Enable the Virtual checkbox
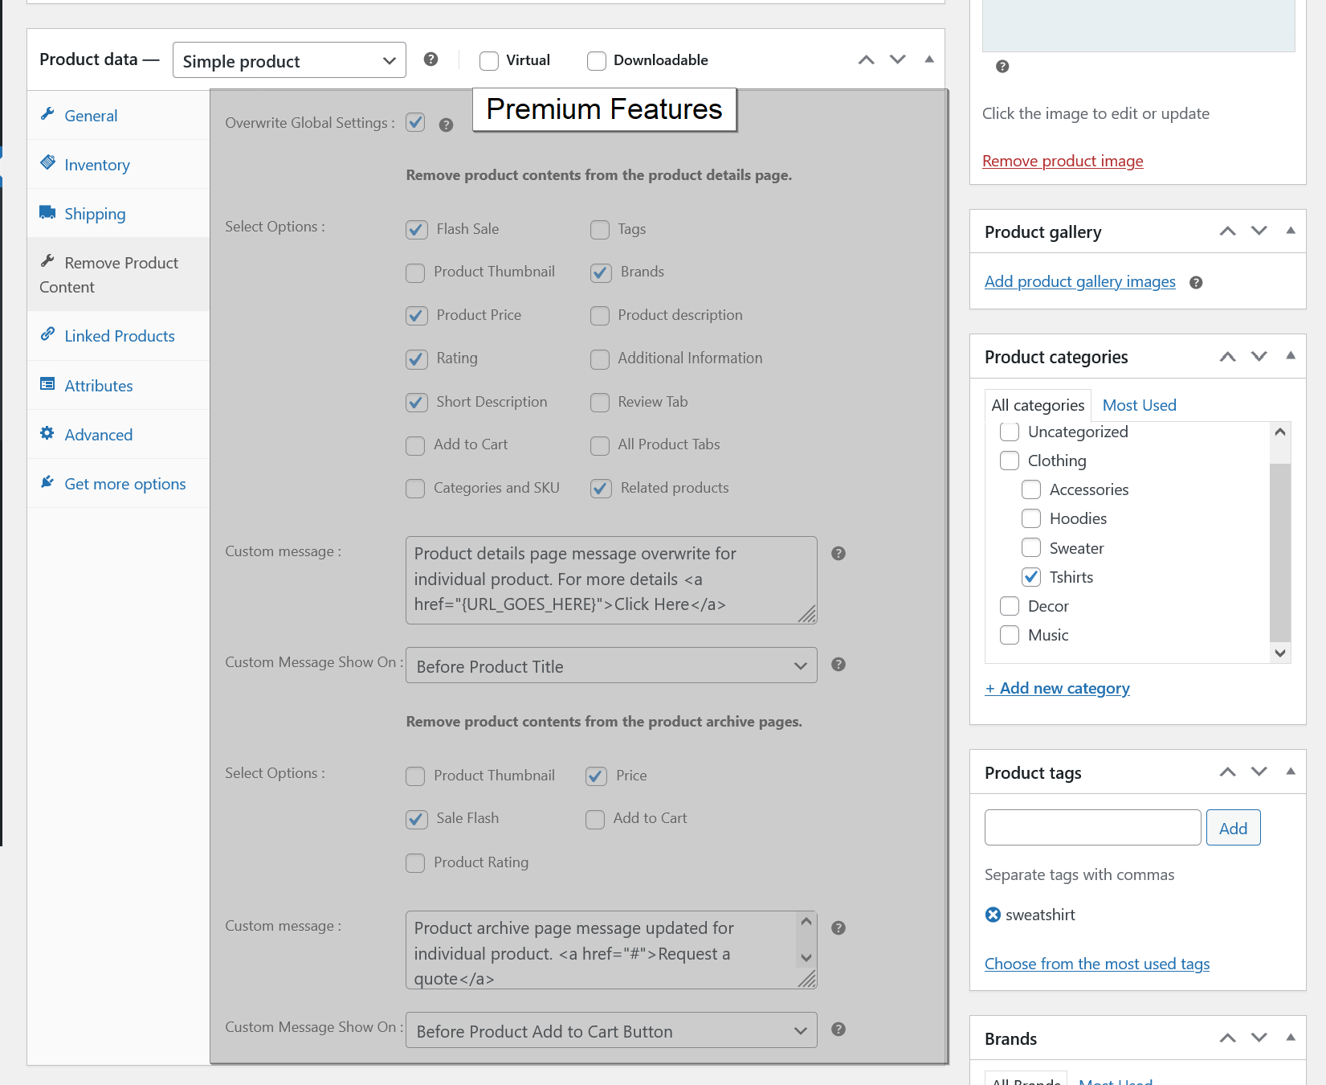 489,61
